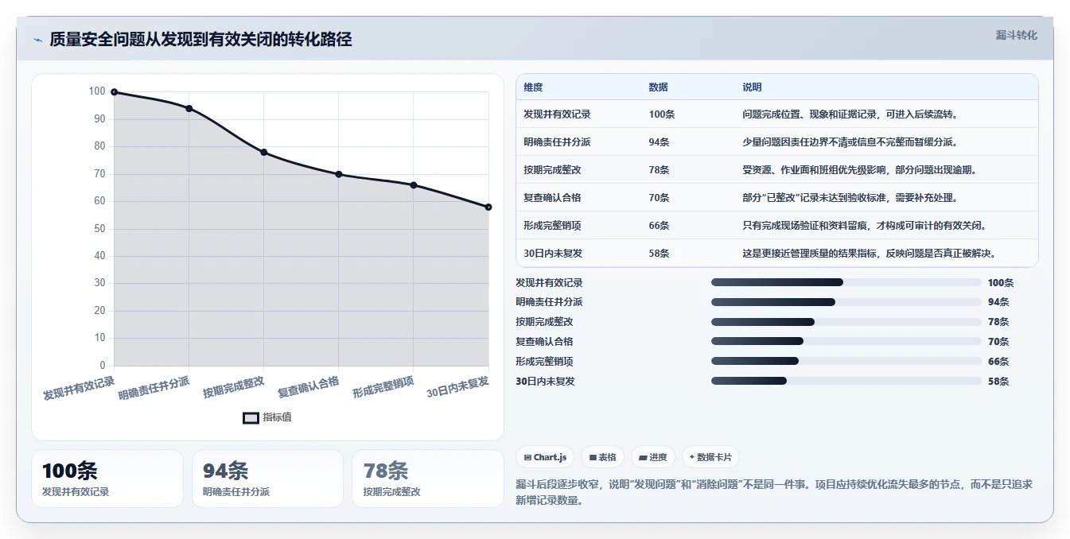Image resolution: width=1070 pixels, height=539 pixels.
Task: Click the chart point at 按期完成整改
Action: pyautogui.click(x=263, y=152)
